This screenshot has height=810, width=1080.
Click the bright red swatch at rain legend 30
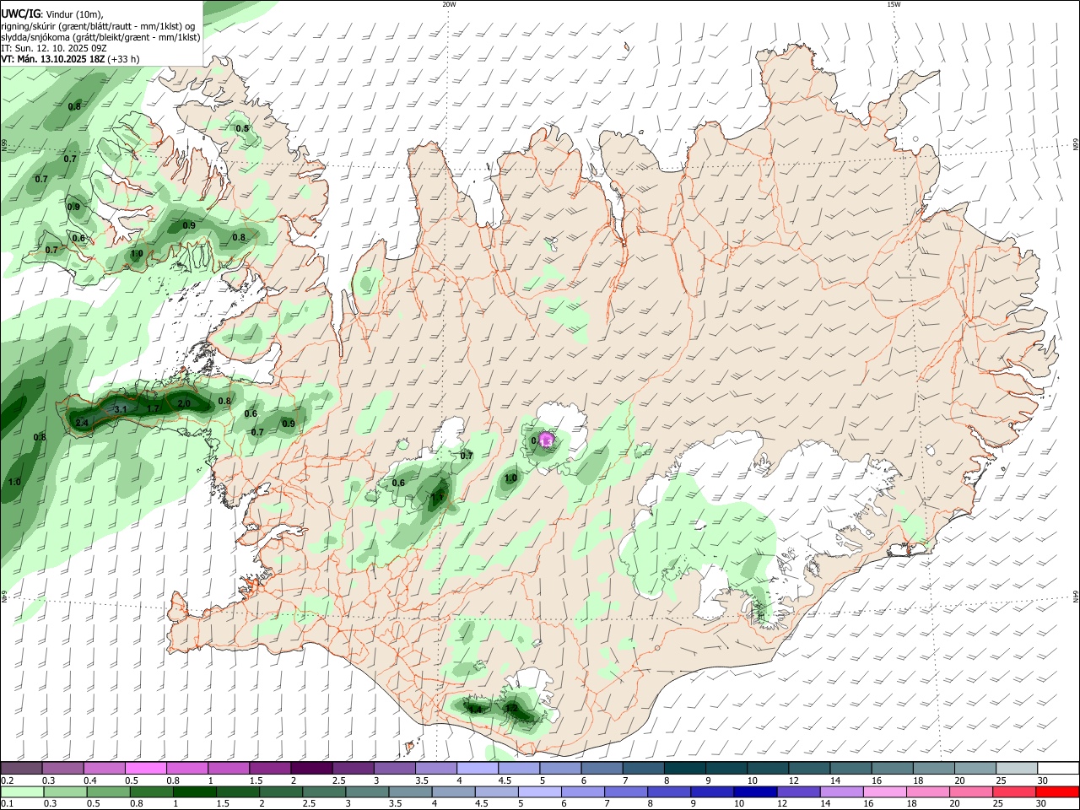pos(1056,791)
